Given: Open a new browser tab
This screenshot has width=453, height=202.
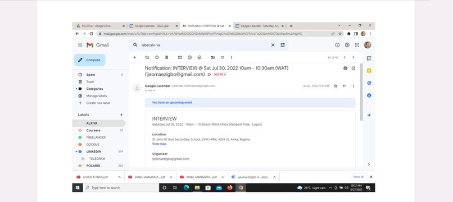Looking at the screenshot, I should click(x=291, y=26).
